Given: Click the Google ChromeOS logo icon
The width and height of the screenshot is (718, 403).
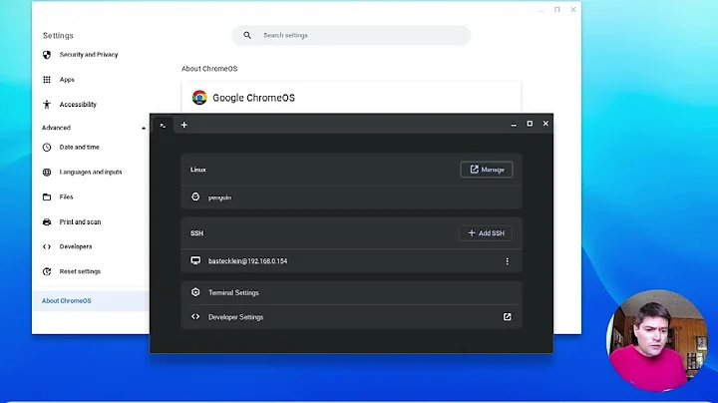Looking at the screenshot, I should pyautogui.click(x=199, y=98).
